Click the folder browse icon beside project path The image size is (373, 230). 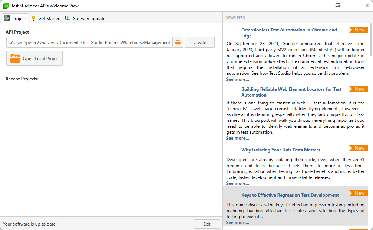coord(178,42)
